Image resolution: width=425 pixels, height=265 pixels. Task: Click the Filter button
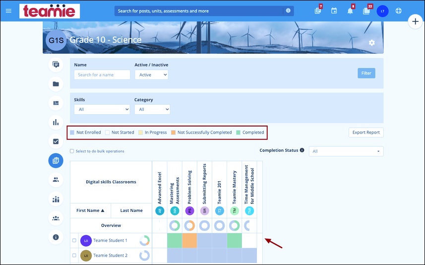366,73
